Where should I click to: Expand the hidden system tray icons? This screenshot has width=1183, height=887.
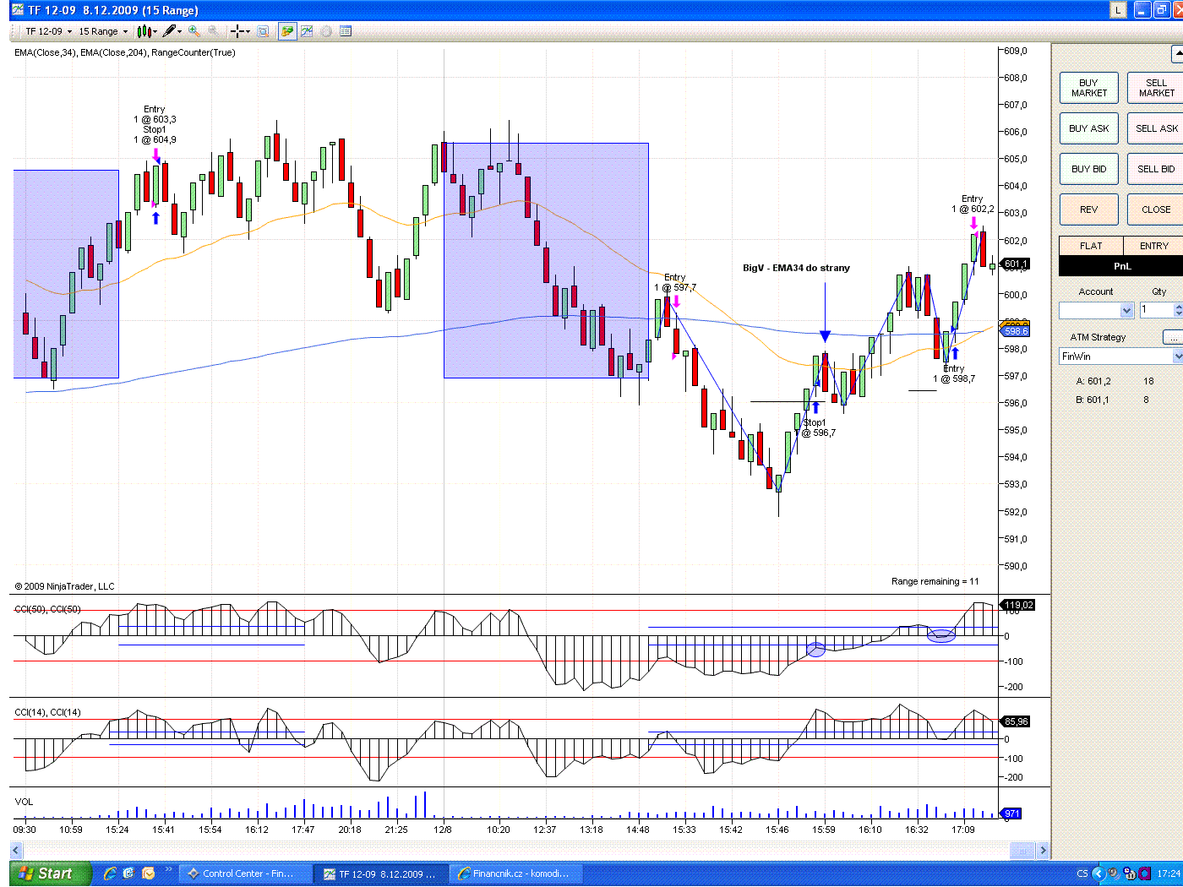click(1098, 873)
